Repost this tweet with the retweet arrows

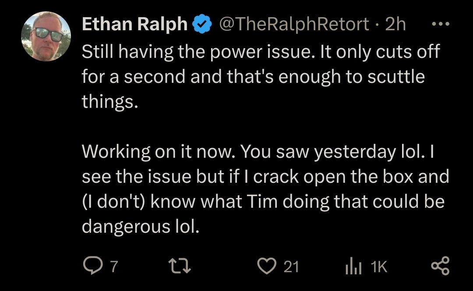click(180, 266)
